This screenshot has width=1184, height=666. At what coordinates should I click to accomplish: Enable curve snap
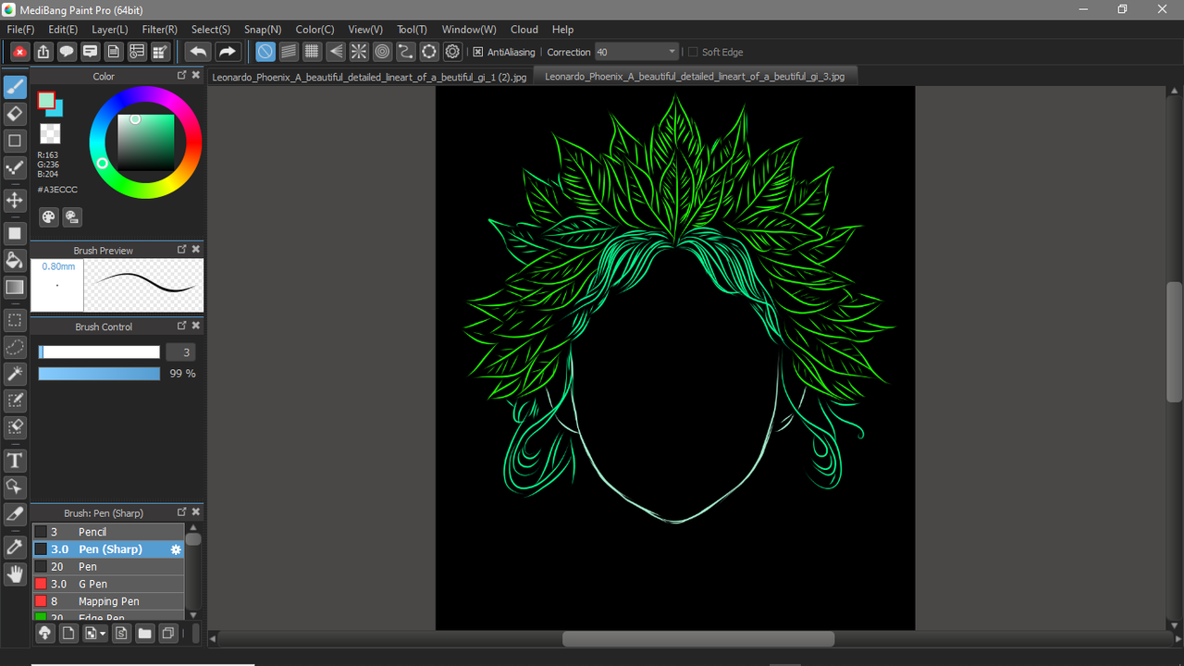pyautogui.click(x=406, y=52)
